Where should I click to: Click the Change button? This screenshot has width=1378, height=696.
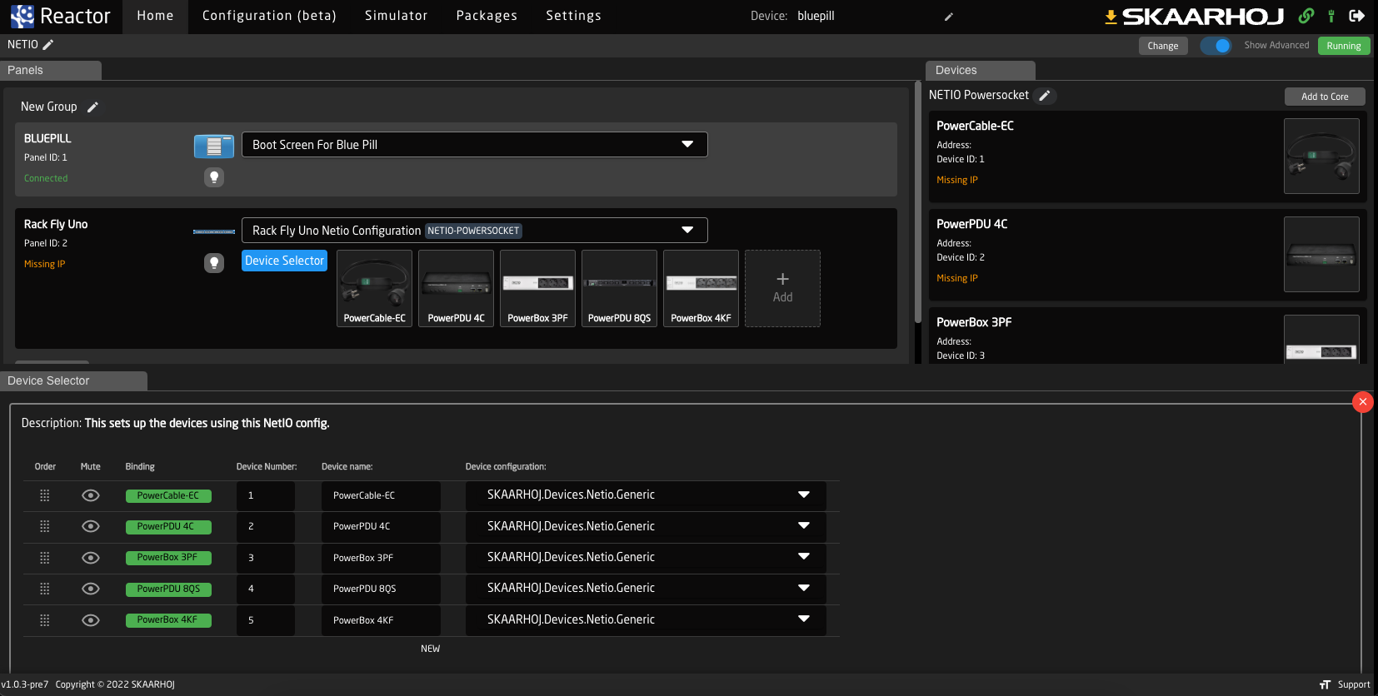click(x=1162, y=46)
